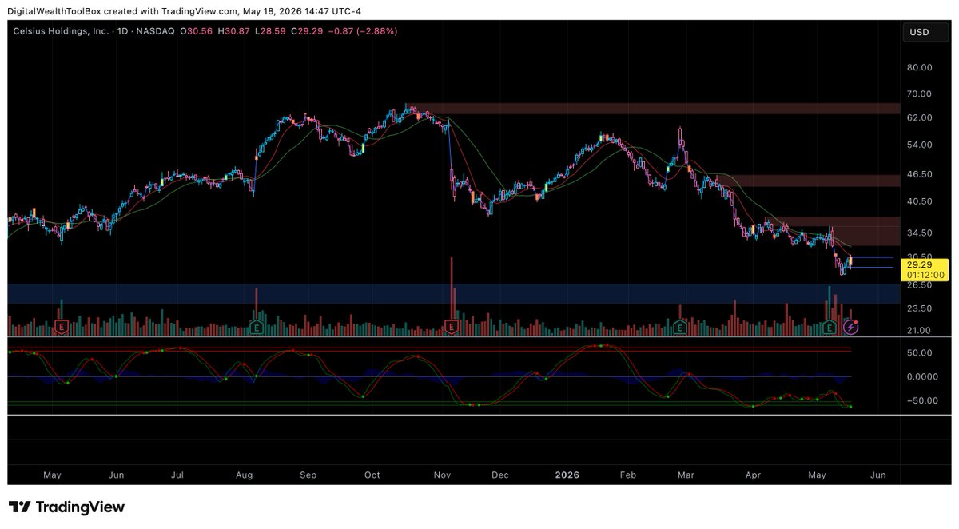
Task: Select the blue support zone below 26.50
Action: point(454,293)
